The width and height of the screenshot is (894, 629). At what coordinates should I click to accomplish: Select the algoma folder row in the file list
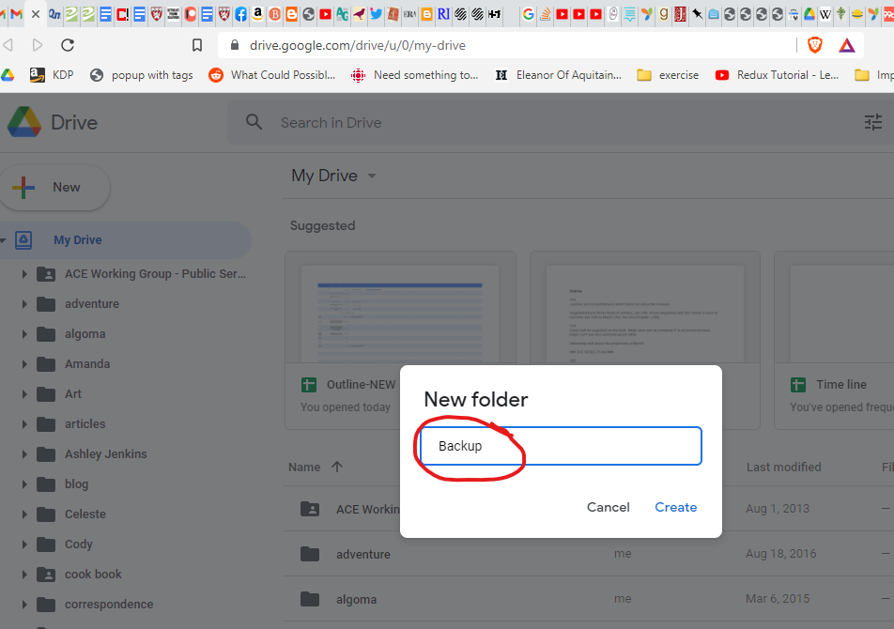point(588,599)
